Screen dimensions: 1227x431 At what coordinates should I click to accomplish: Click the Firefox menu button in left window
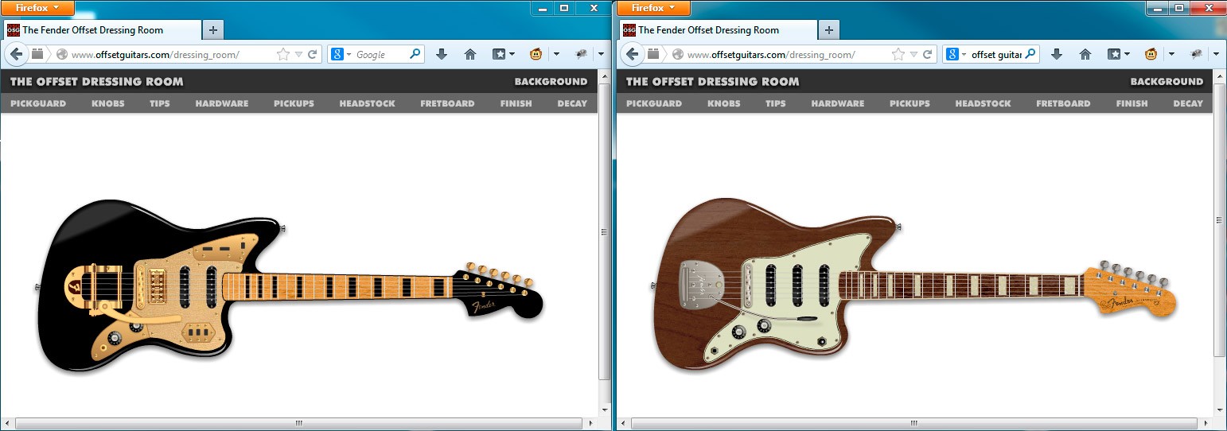(37, 8)
